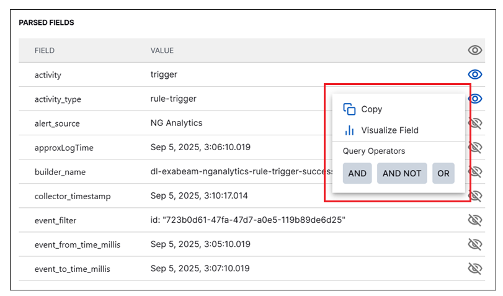
Task: Toggle the eye icon in the table header
Action: [474, 50]
